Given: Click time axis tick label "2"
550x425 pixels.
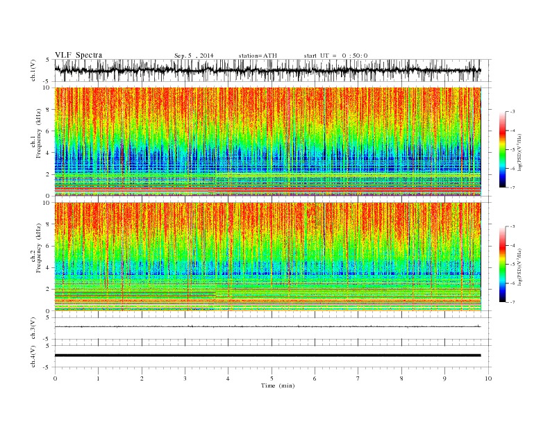Looking at the screenshot, I should [142, 378].
